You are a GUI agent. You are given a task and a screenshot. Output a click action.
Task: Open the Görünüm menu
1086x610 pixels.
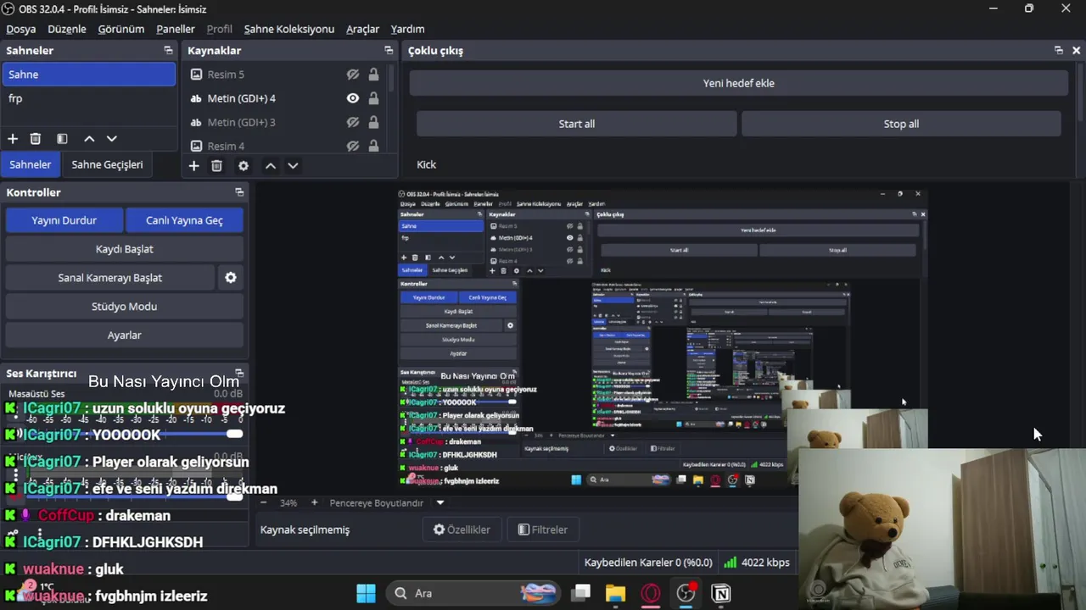tap(121, 29)
